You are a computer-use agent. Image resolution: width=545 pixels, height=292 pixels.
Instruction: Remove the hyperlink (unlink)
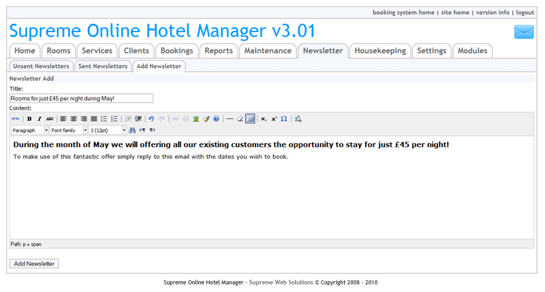[185, 118]
